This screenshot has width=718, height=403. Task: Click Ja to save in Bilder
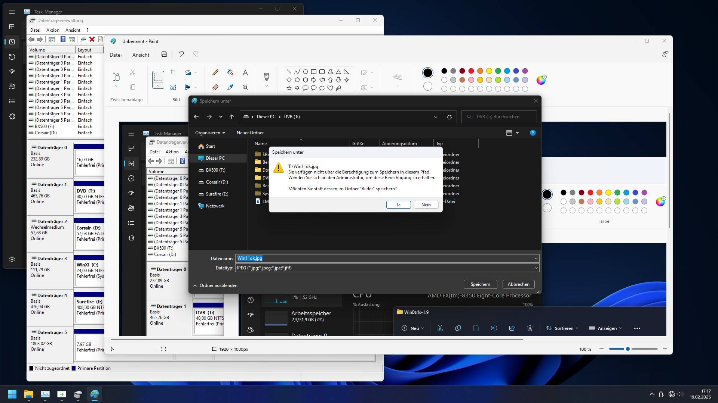coord(398,205)
